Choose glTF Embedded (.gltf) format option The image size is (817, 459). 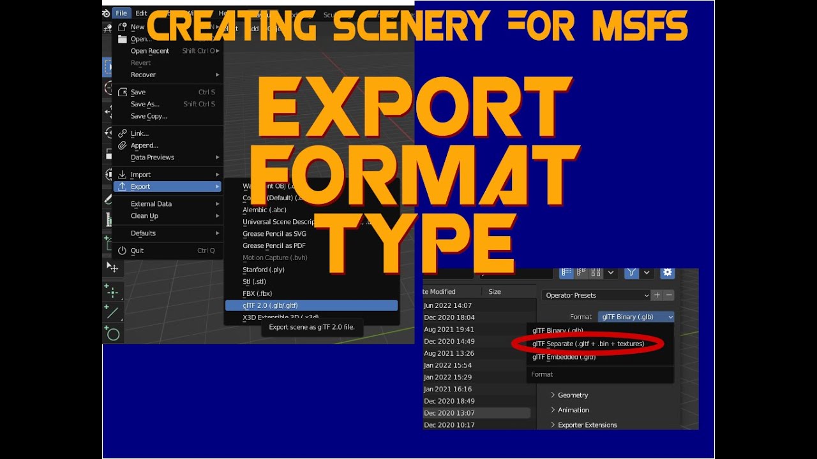coord(564,357)
